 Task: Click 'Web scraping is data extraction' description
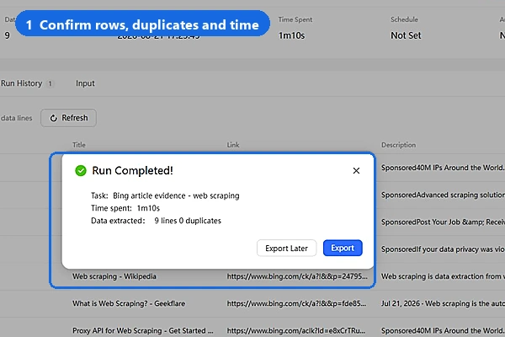coord(443,276)
